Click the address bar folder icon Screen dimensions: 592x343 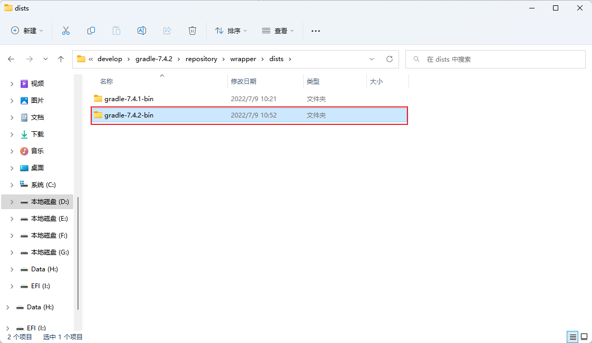pos(81,59)
